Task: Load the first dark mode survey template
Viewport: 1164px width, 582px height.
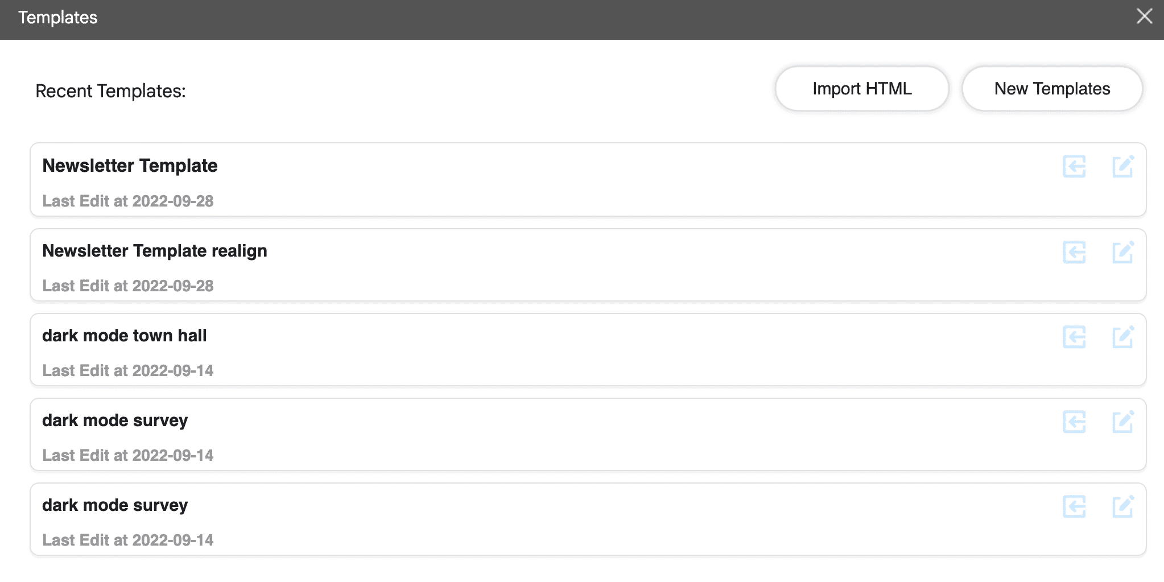Action: (1074, 422)
